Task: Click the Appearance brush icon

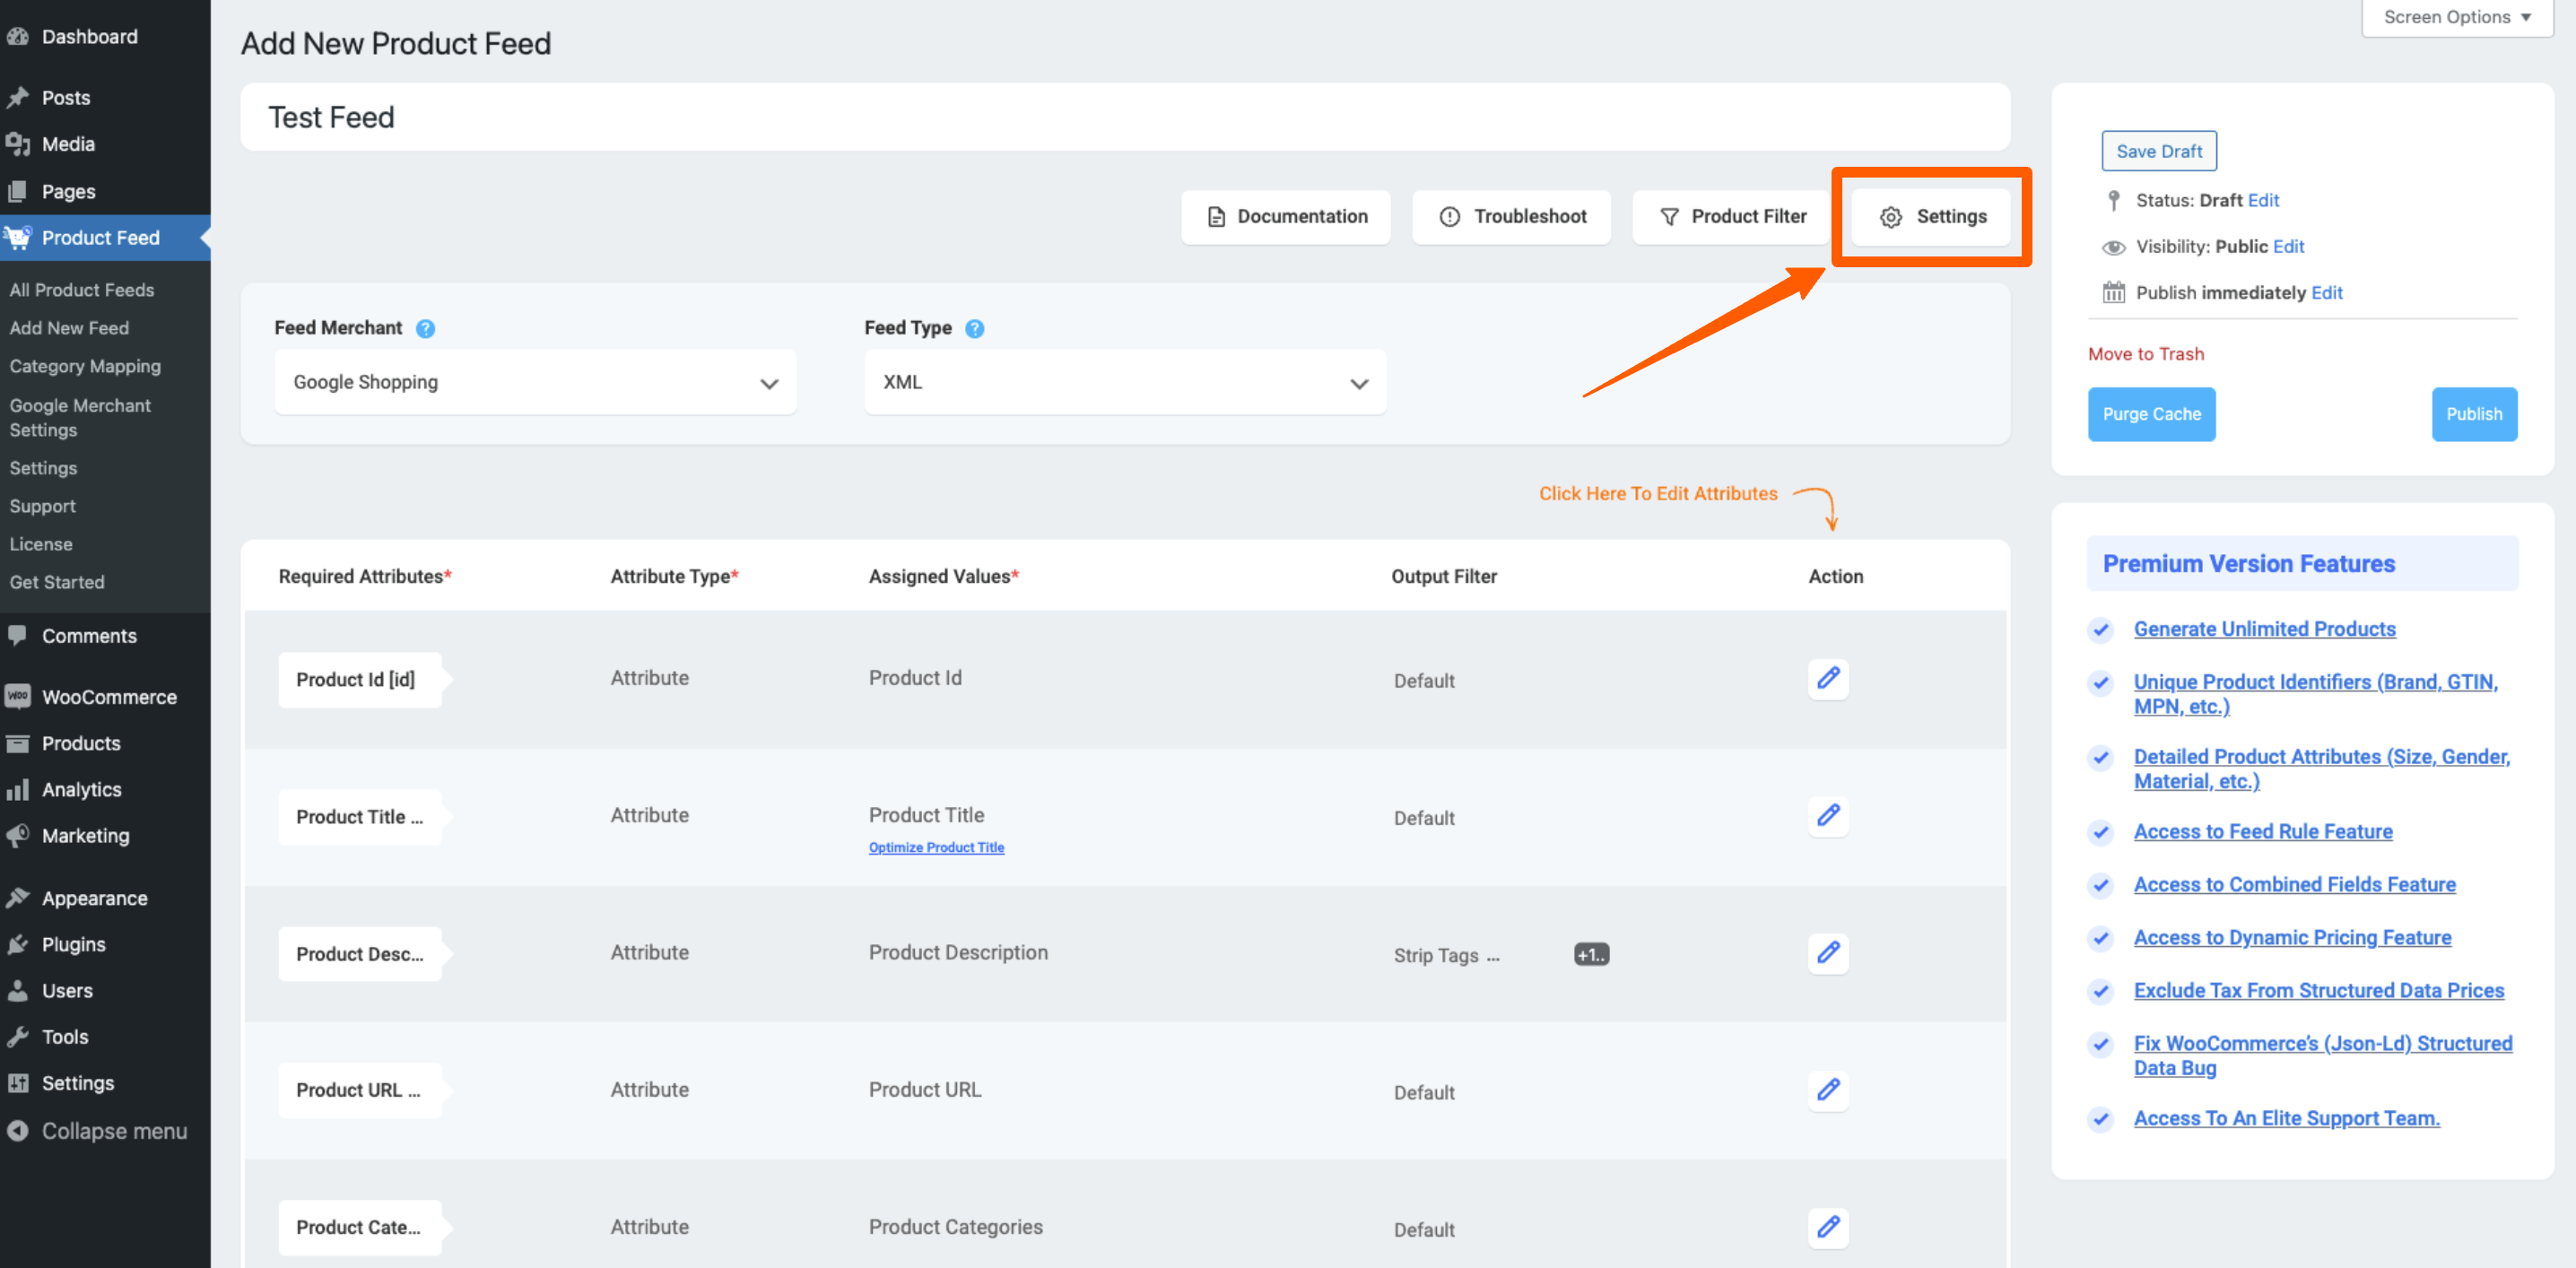Action: (18, 898)
